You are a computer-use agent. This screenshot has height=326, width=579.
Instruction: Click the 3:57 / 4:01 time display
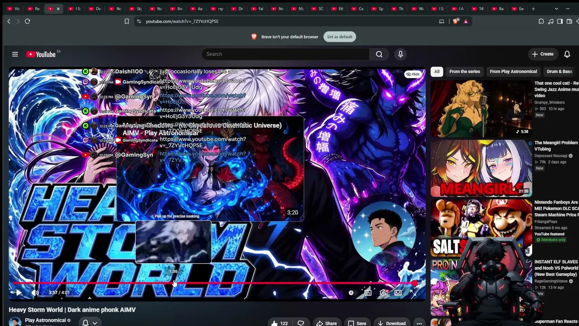[59, 293]
